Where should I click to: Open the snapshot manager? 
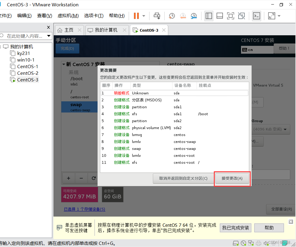point(194,16)
